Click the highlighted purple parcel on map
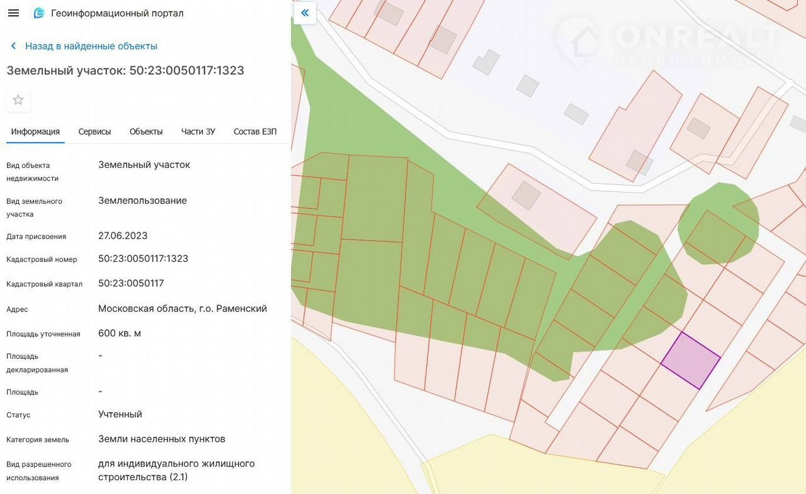 [691, 361]
